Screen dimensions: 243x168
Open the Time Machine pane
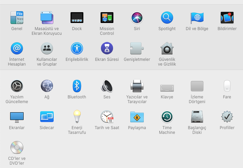pyautogui.click(x=167, y=117)
